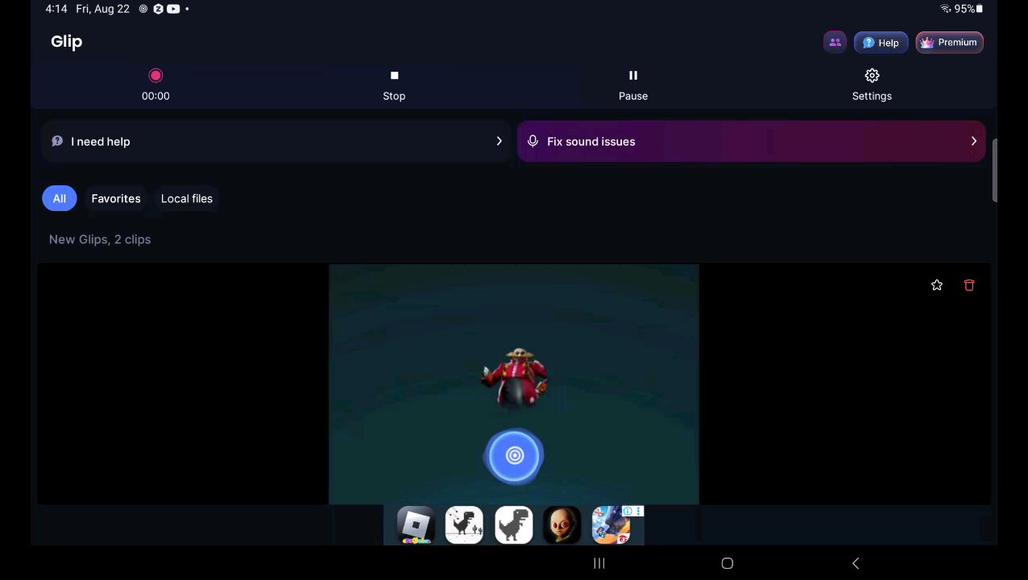
Task: Click the Glip app title
Action: coord(67,42)
